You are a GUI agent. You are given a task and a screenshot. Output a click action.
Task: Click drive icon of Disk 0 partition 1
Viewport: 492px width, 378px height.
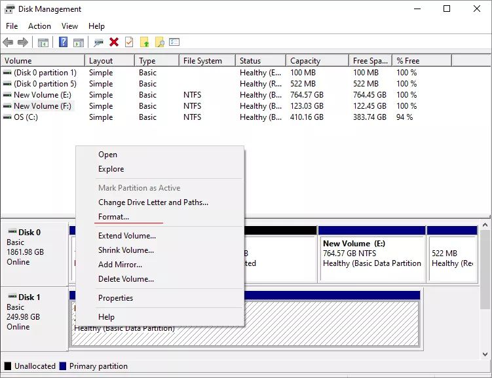coord(7,73)
